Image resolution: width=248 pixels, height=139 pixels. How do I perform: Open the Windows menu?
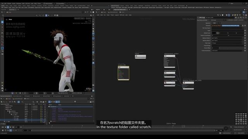[x=19, y=3]
